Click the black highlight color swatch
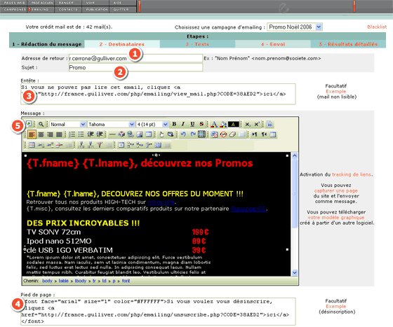Screen dimensions: 393x327 (x=233, y=124)
